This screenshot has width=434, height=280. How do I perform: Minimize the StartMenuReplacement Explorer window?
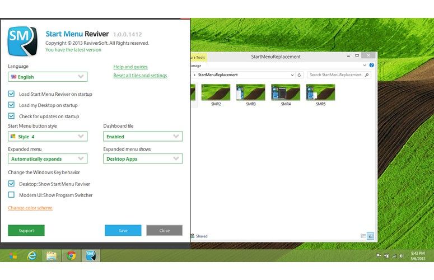348,55
